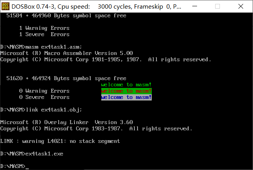This screenshot has width=253, height=170.
Task: Click the blue-on-gray 'welcome to masm!' line
Action: pos(126,97)
